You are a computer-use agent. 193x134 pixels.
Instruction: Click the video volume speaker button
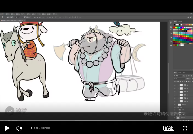coord(19,128)
